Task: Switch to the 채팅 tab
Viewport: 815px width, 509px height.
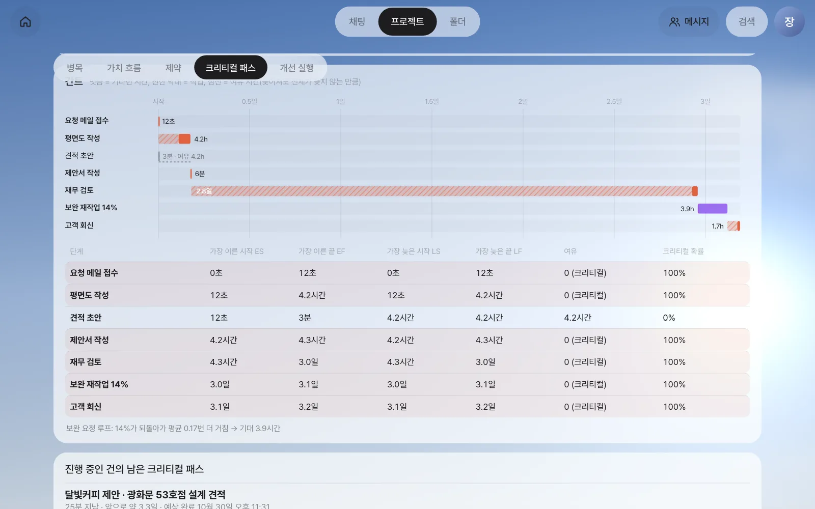Action: 357,22
